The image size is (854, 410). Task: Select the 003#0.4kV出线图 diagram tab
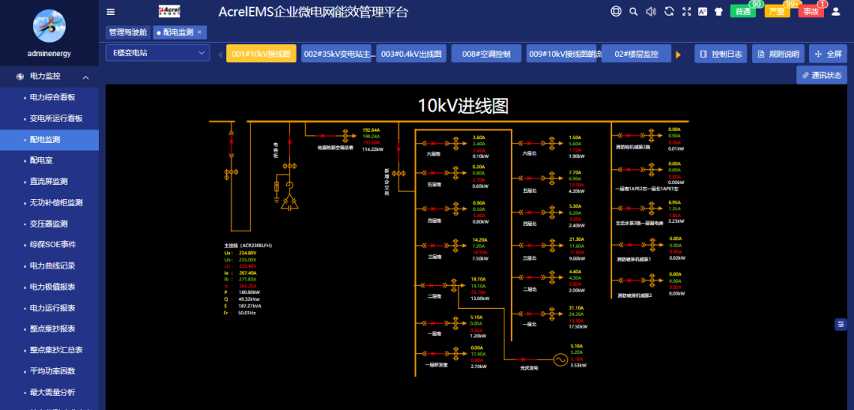coord(411,54)
